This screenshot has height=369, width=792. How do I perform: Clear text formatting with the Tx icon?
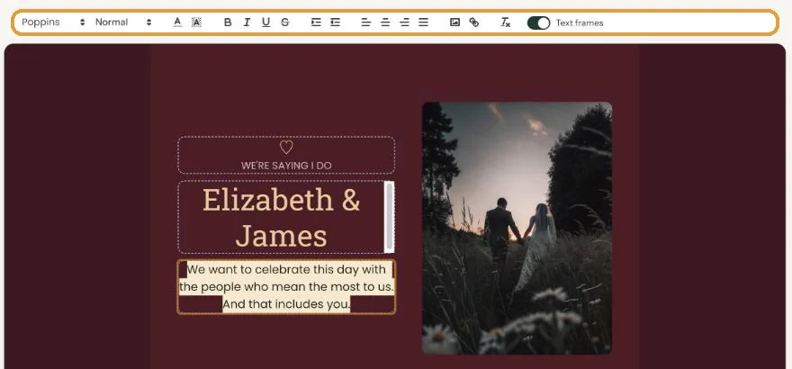[505, 22]
